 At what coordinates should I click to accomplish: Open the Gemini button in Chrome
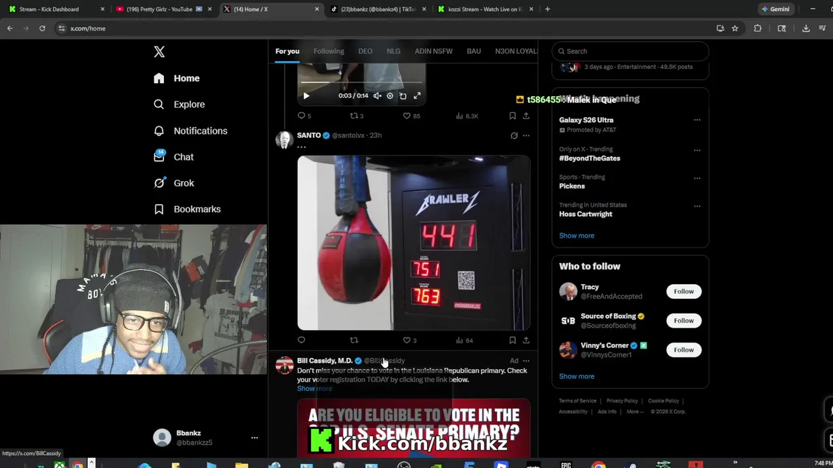point(776,9)
